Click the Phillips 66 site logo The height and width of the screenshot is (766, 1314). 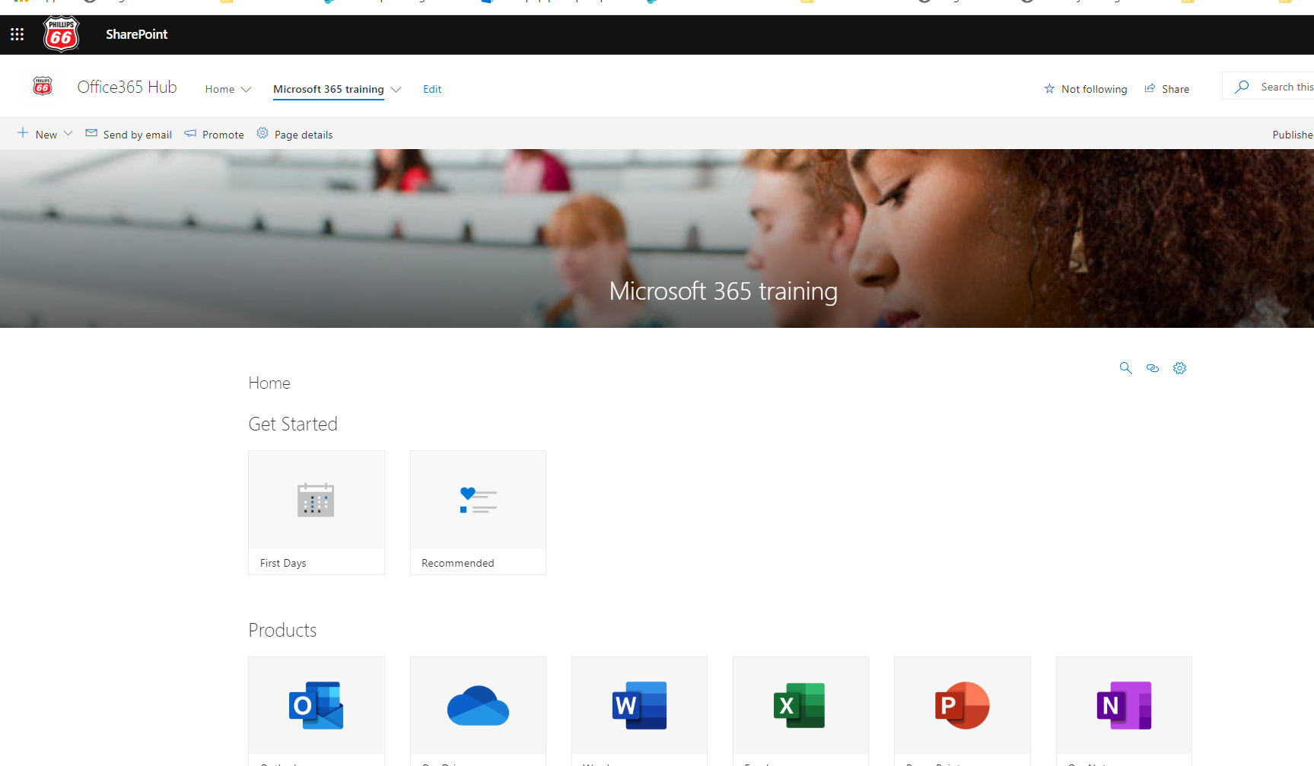coord(42,86)
